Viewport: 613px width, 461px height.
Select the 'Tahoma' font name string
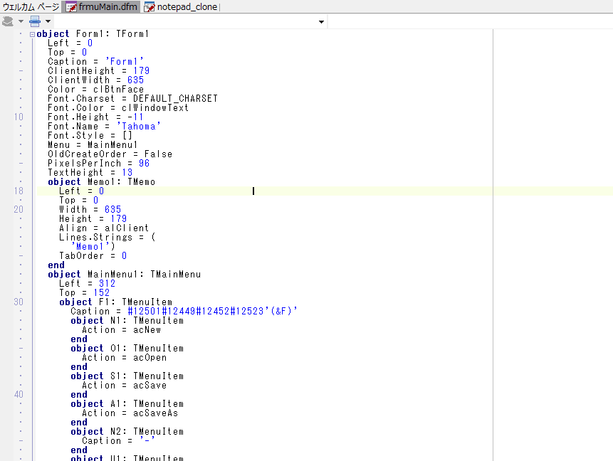pos(140,126)
